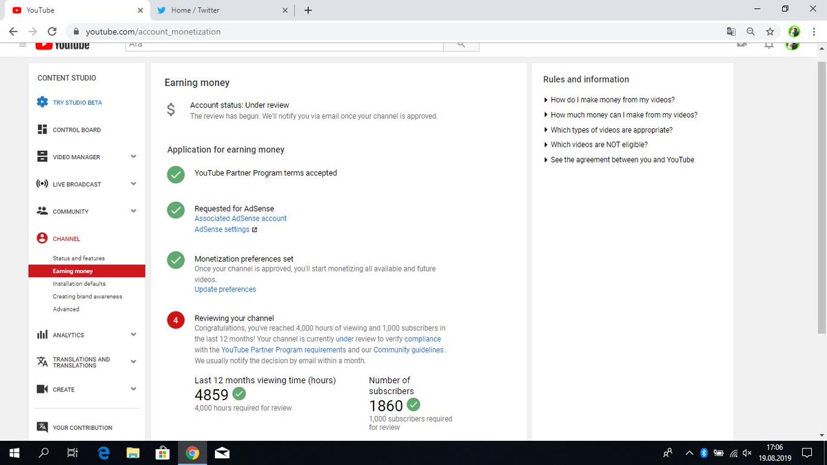Image resolution: width=827 pixels, height=465 pixels.
Task: Expand the Create section chevron
Action: 134,389
